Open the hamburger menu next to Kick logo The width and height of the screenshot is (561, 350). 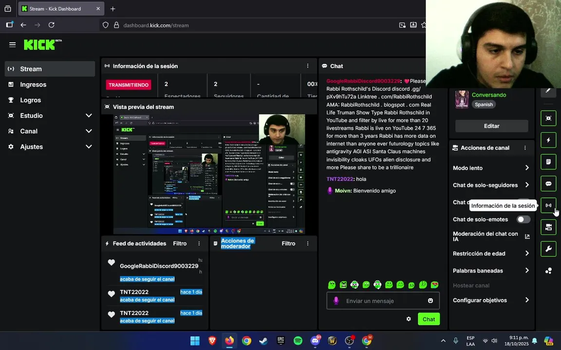point(13,45)
